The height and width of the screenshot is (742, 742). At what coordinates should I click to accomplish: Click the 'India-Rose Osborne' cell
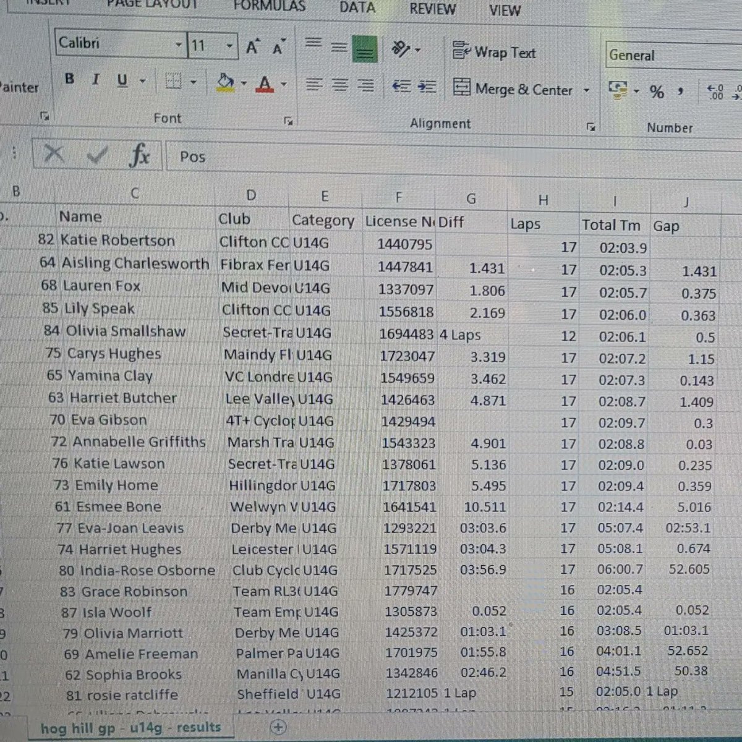148,571
